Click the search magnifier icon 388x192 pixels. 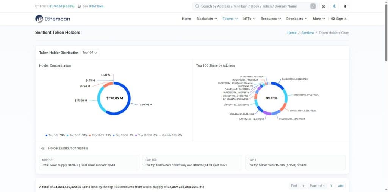[x=197, y=6]
